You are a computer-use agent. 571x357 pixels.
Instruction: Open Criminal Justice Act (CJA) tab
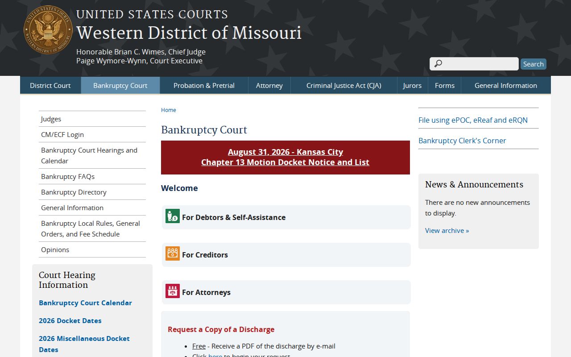(x=344, y=85)
